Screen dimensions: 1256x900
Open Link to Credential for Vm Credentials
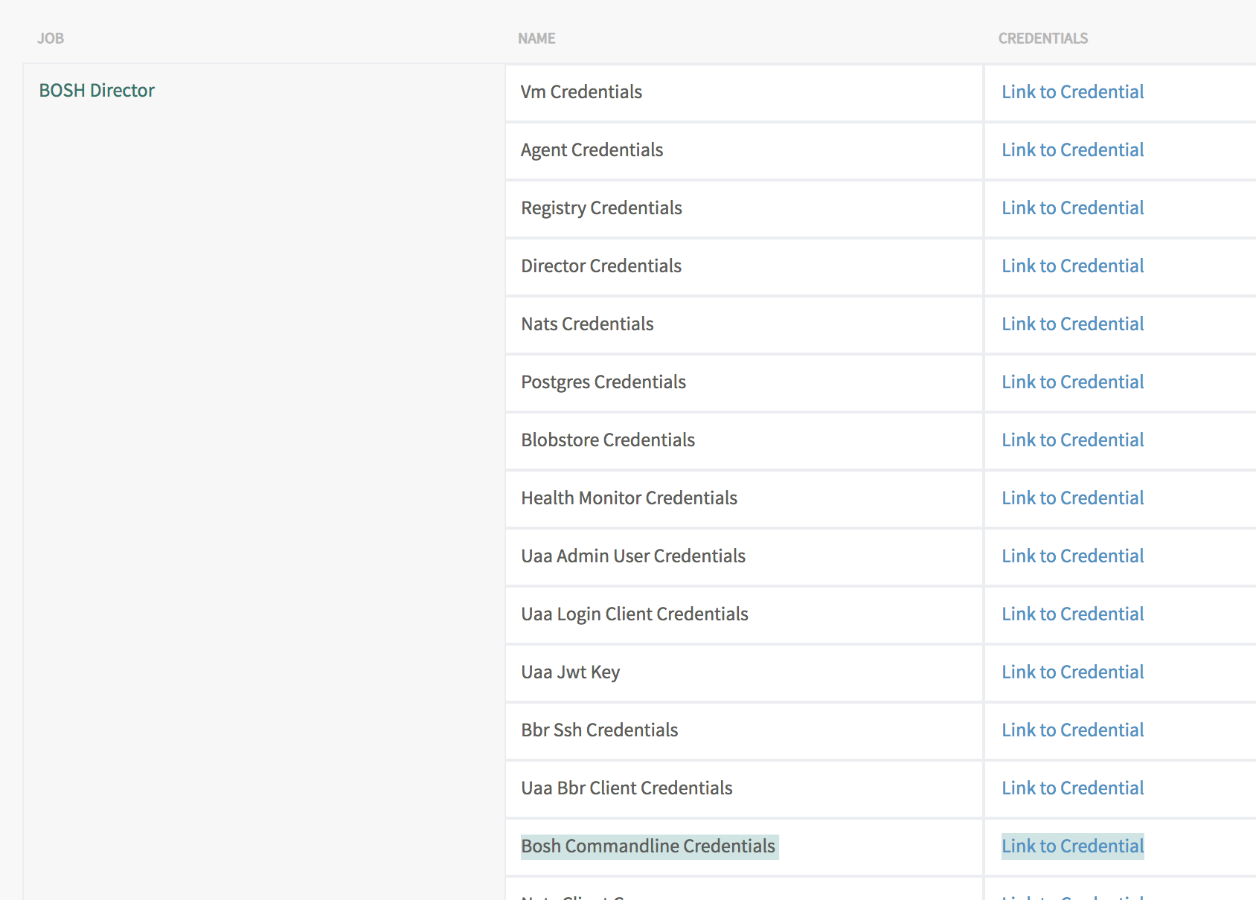pyautogui.click(x=1072, y=91)
